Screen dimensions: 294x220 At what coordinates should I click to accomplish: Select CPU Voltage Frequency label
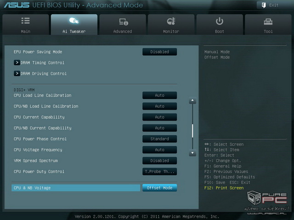pyautogui.click(x=38, y=150)
